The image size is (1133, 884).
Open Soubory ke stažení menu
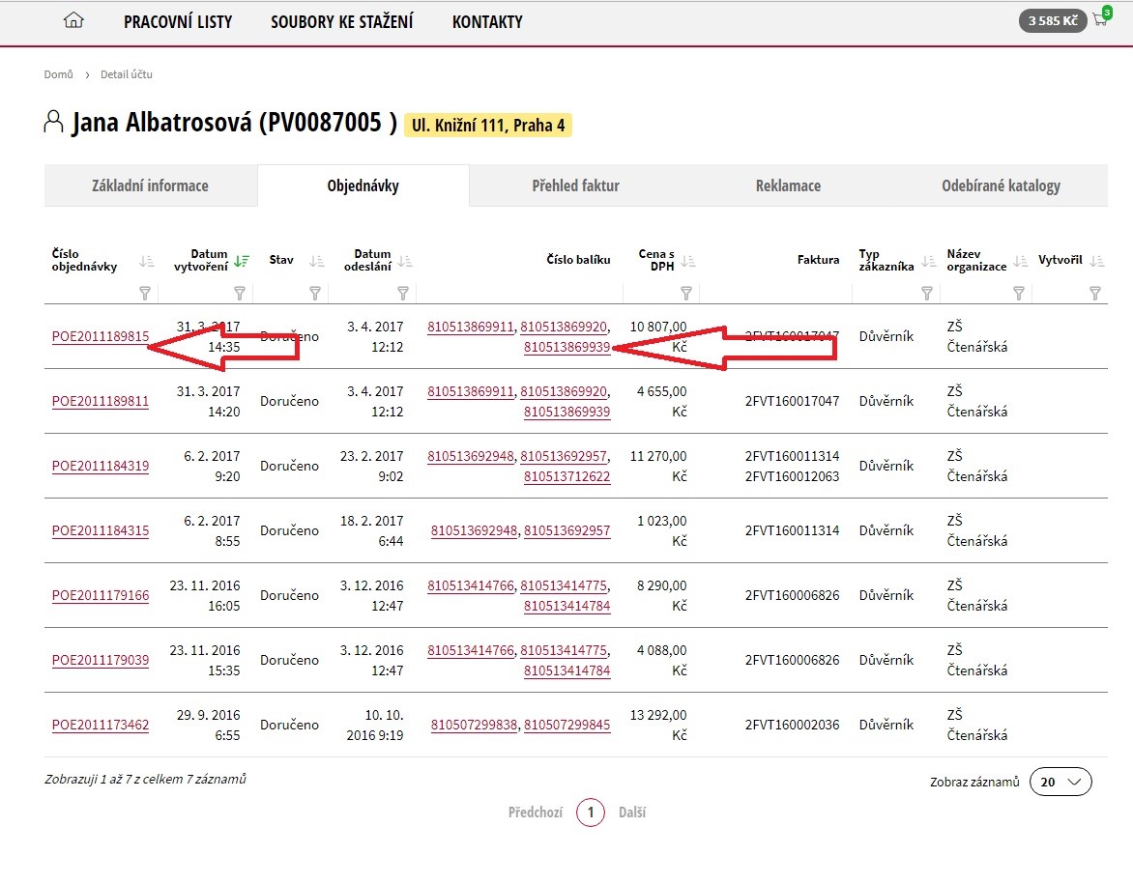[341, 21]
